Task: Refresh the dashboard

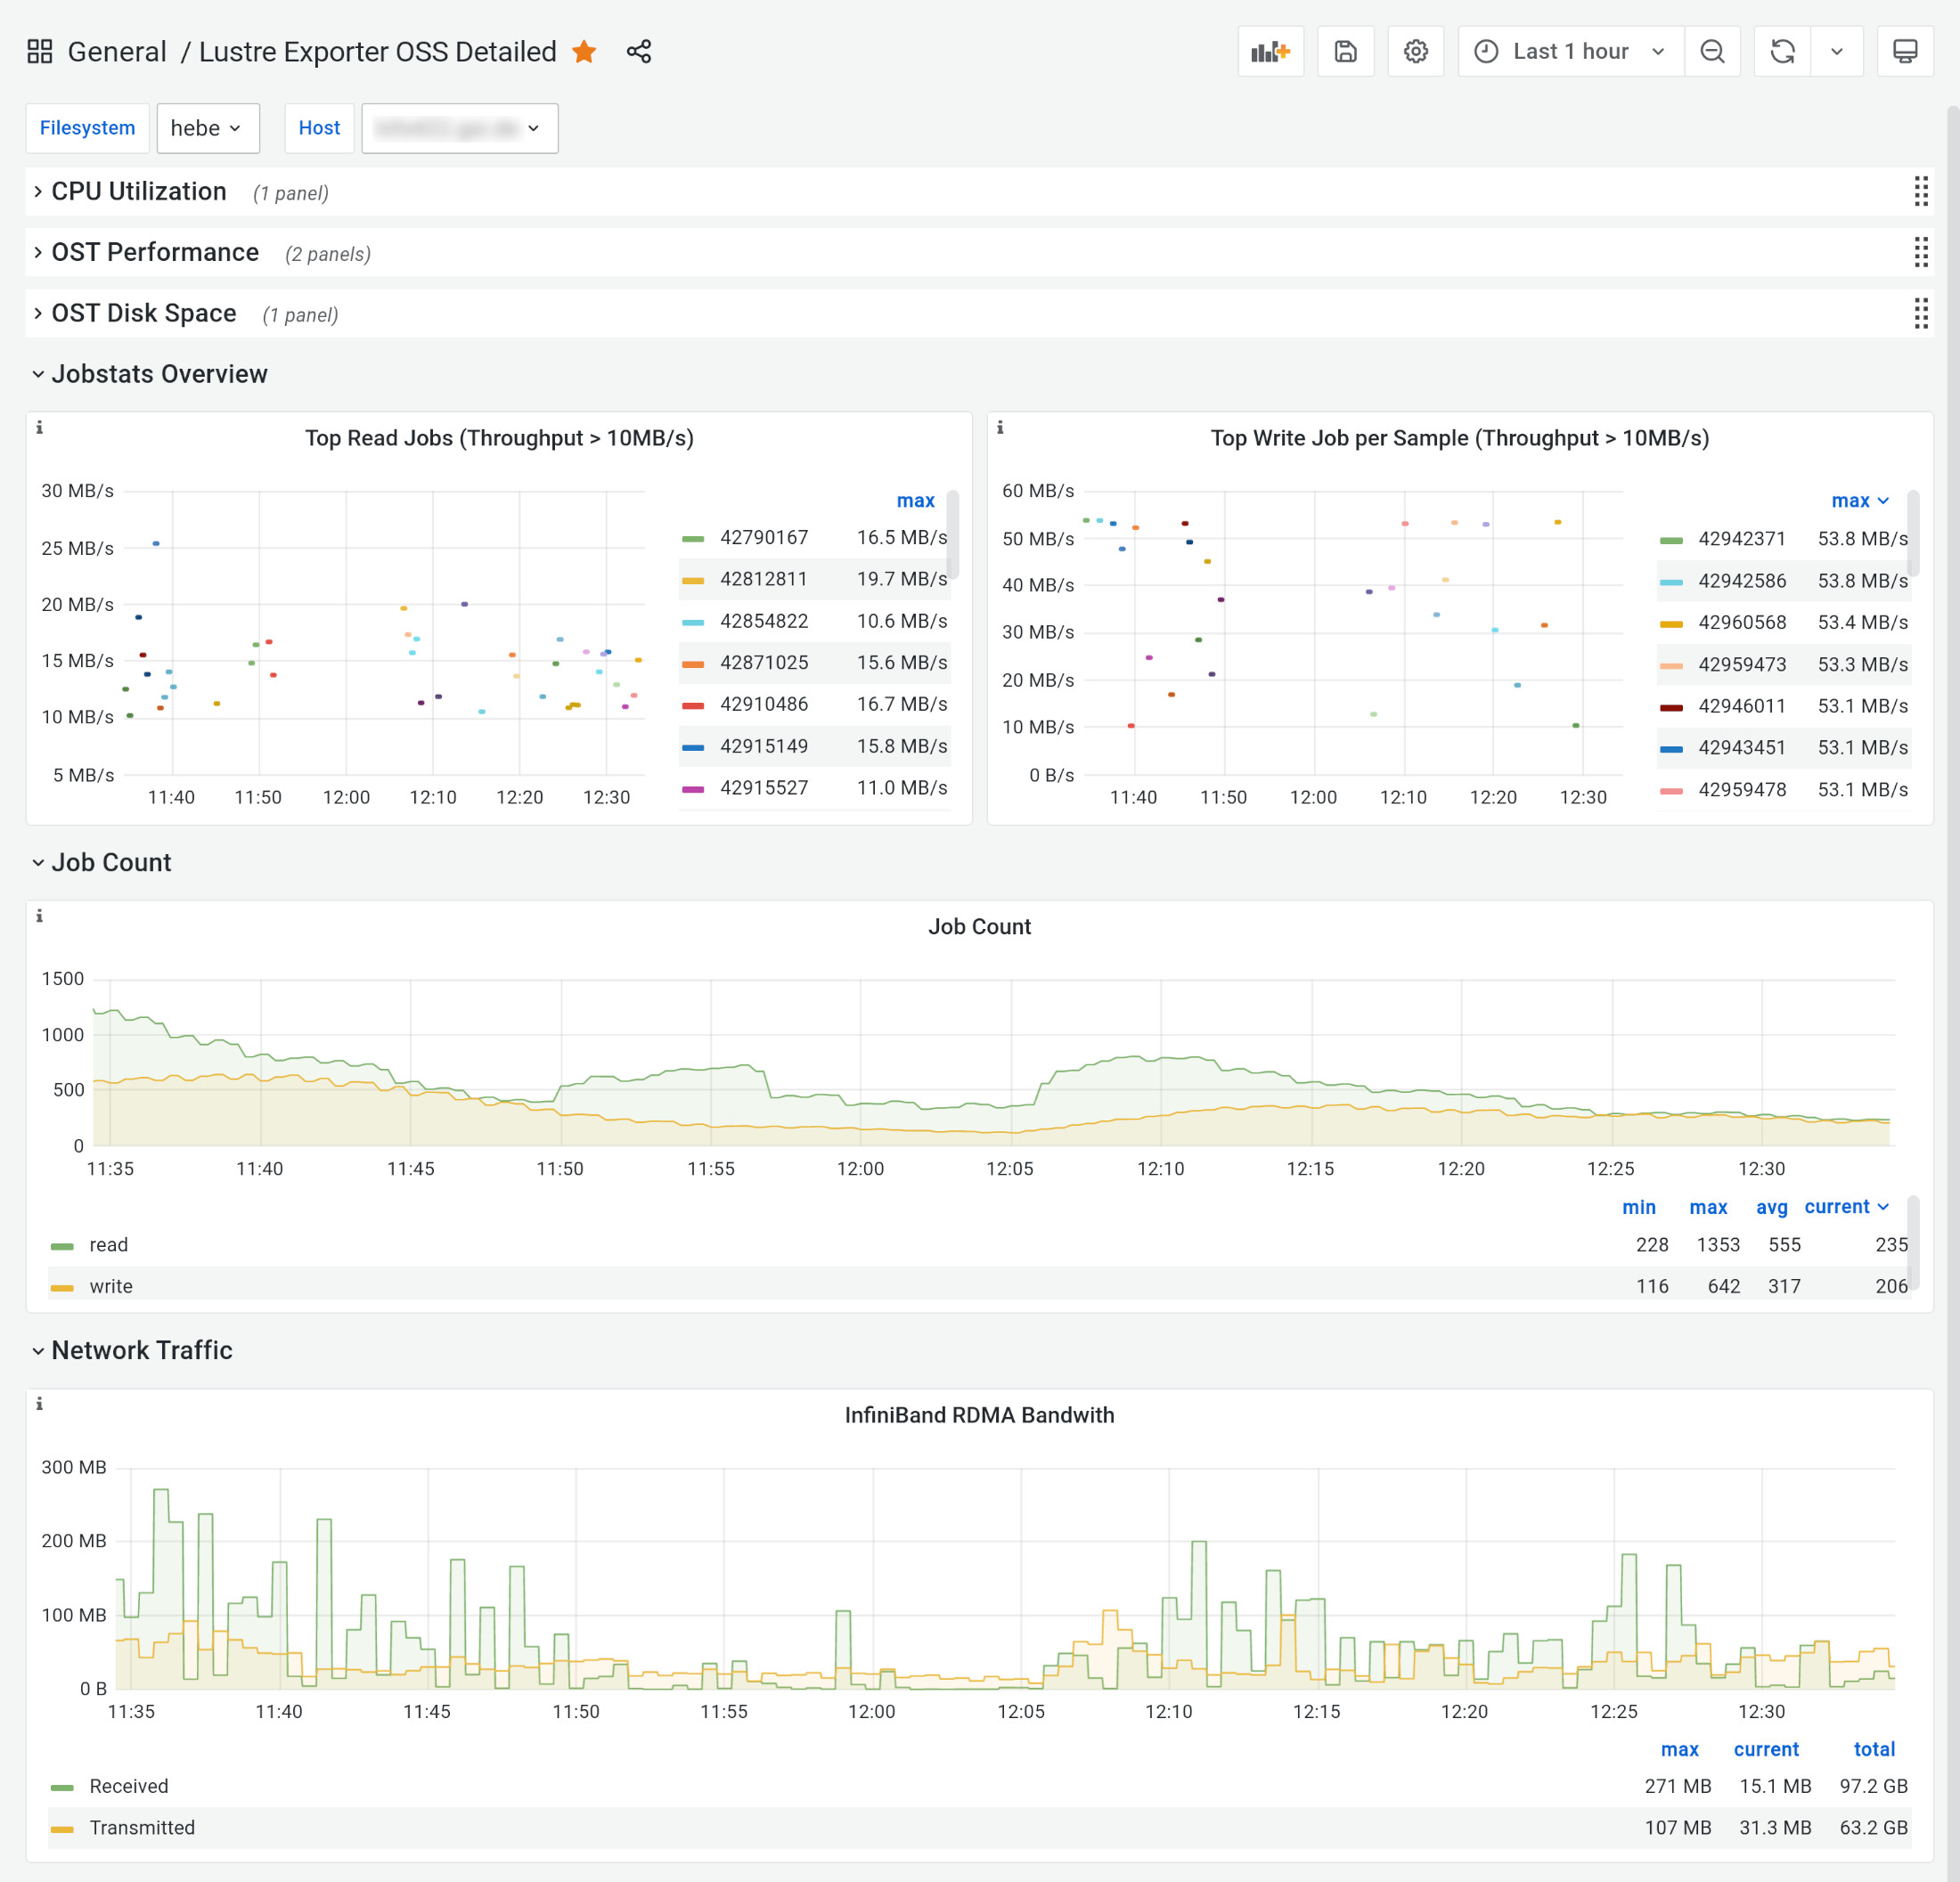Action: point(1782,51)
